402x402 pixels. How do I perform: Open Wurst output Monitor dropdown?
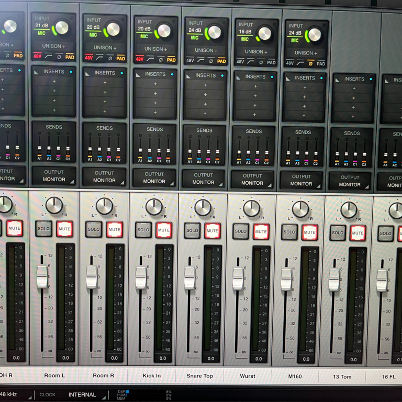click(x=252, y=180)
